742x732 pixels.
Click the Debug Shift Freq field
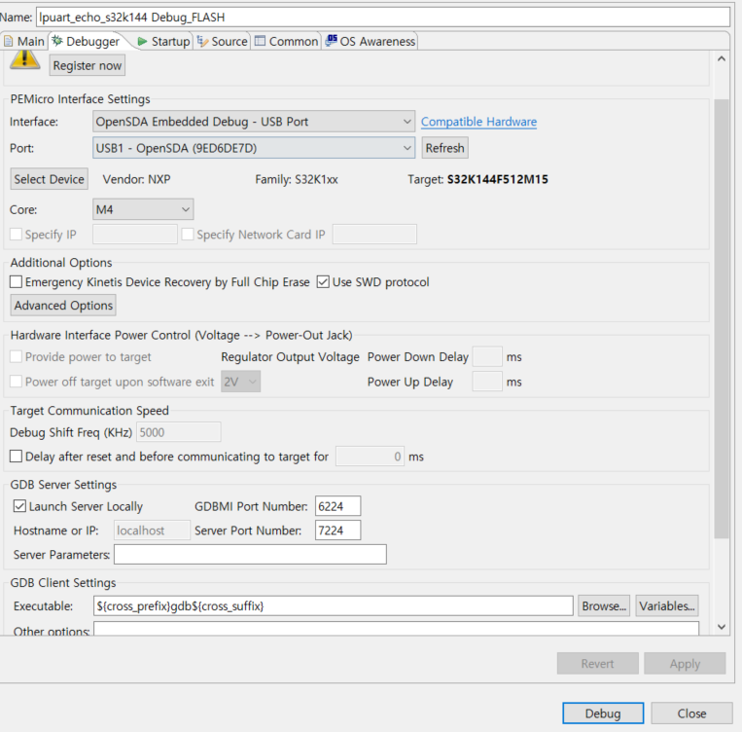(178, 432)
